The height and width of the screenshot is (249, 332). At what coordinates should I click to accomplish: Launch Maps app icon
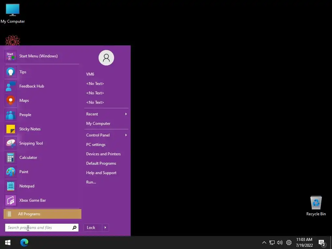coord(11,101)
